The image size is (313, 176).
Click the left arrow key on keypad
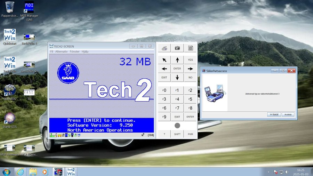point(164,69)
